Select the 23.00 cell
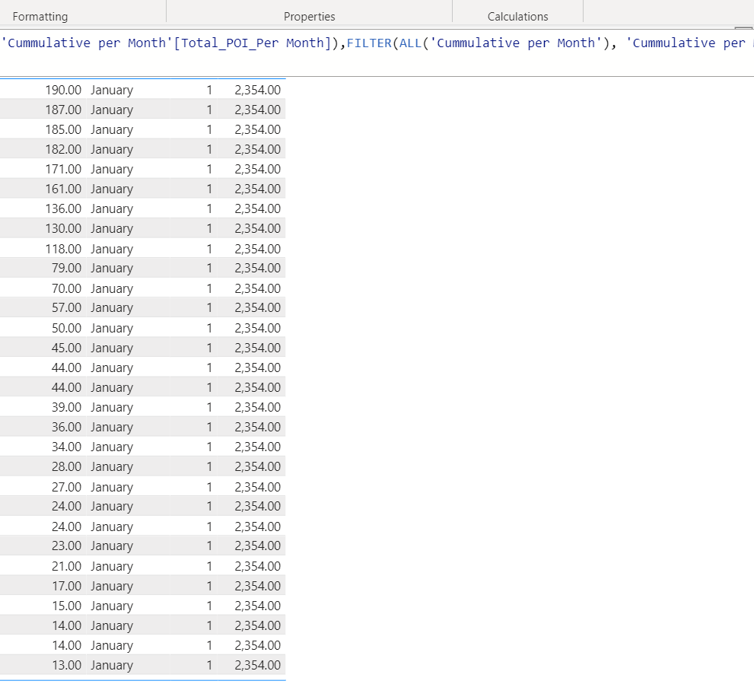Screen dimensions: 754x684 pyautogui.click(x=66, y=546)
